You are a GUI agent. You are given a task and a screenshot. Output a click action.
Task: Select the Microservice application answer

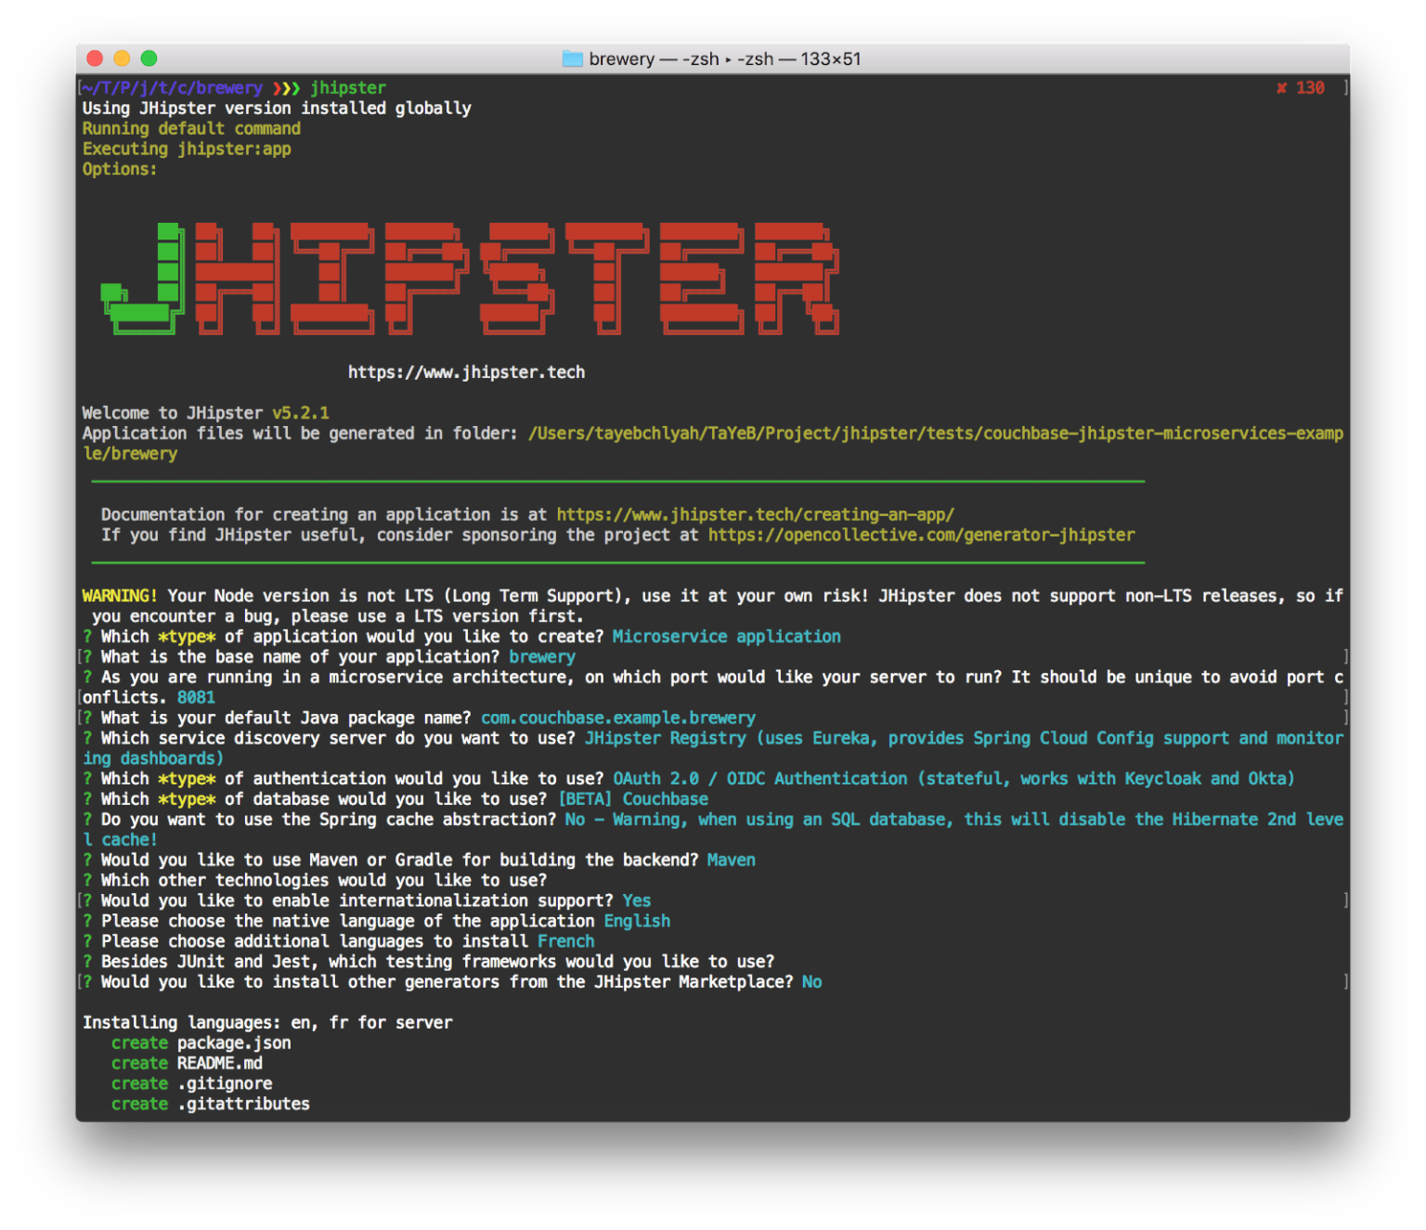click(x=726, y=636)
